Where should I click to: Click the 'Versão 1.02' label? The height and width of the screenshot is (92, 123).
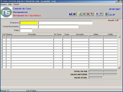point(113,20)
